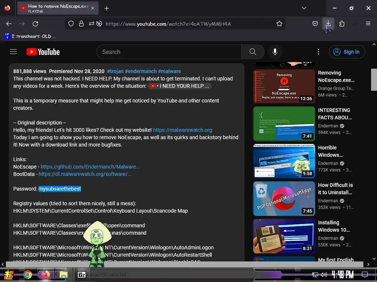Click the autoplay blocked icon

99,24
